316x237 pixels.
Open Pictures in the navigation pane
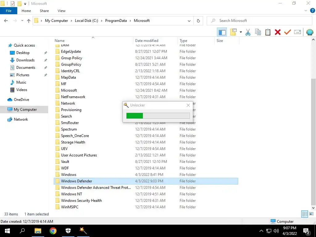pos(23,75)
